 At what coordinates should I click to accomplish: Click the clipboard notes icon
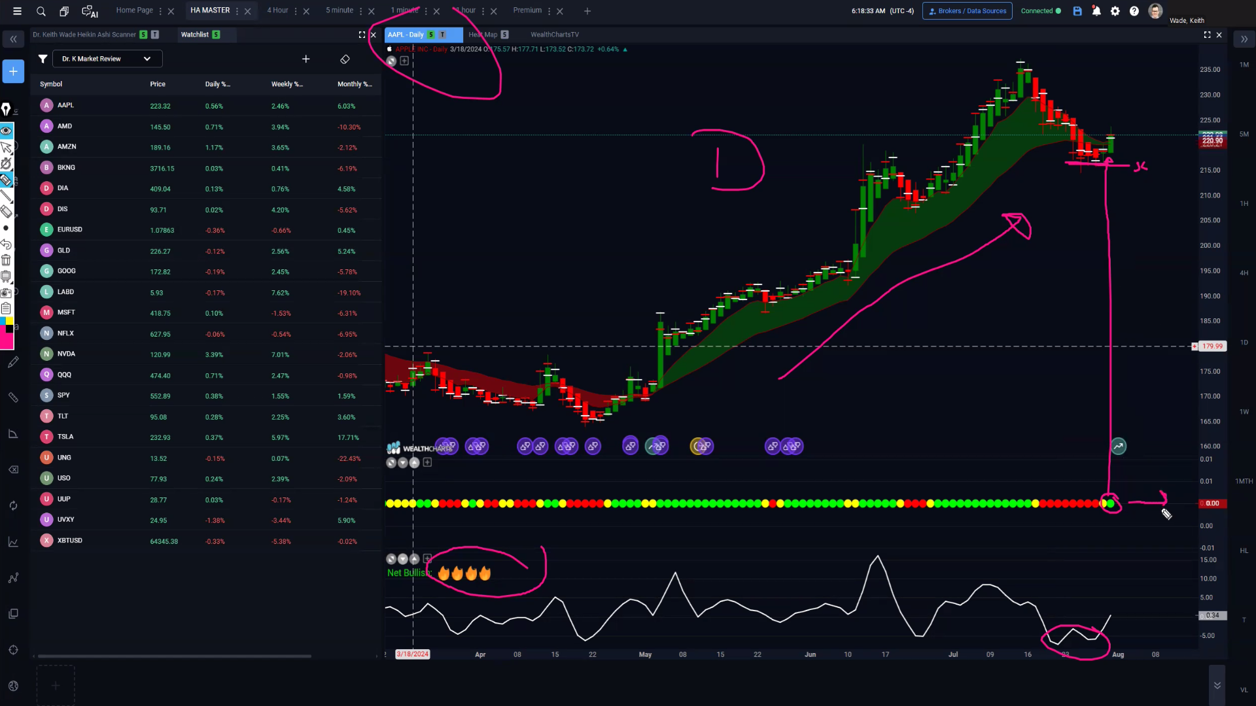point(6,309)
